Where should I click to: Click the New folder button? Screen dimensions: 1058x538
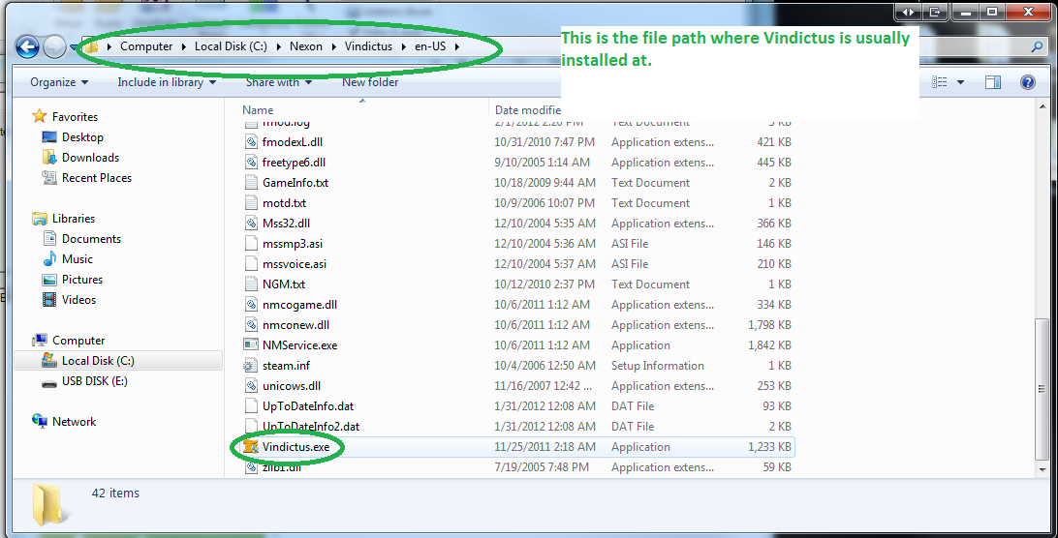370,82
